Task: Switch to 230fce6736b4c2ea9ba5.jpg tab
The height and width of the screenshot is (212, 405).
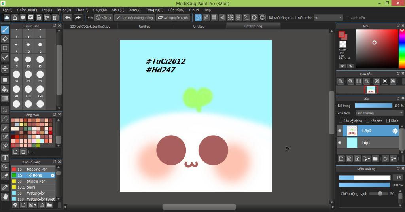Action: (90, 26)
